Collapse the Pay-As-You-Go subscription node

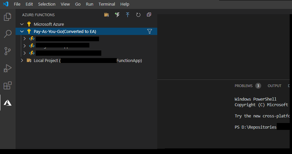[x=22, y=31]
